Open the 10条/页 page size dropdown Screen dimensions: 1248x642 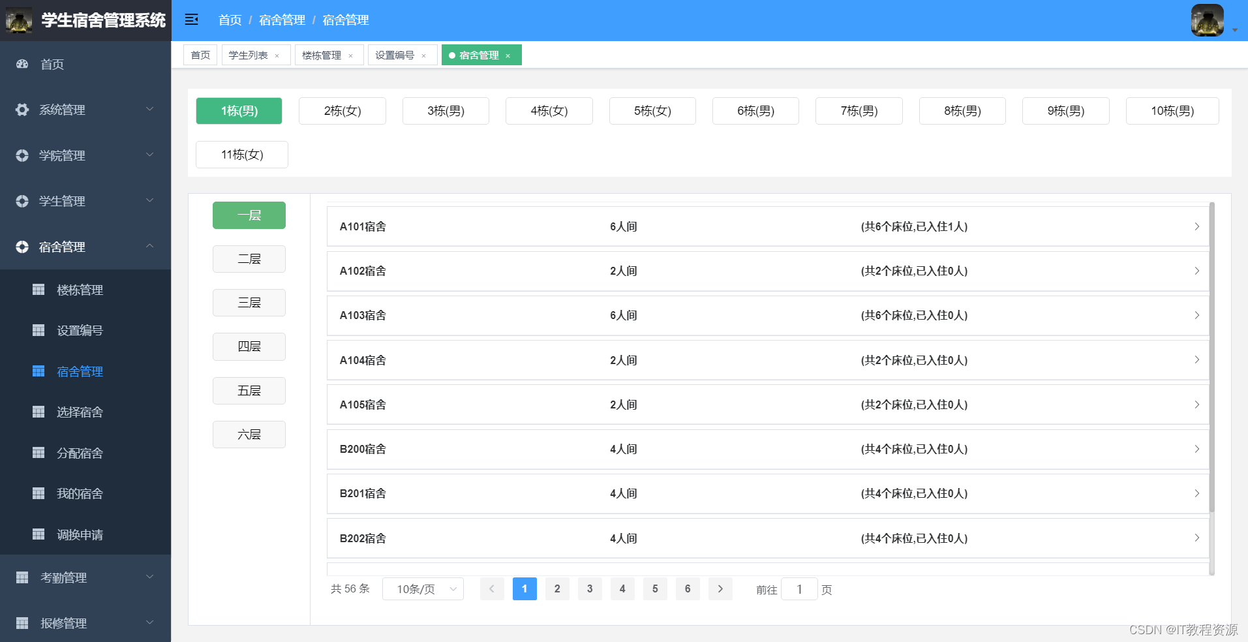[x=423, y=588]
